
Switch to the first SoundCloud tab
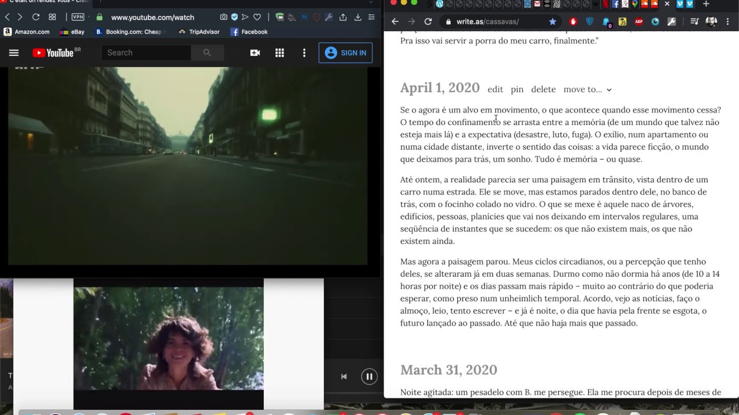tap(644, 4)
